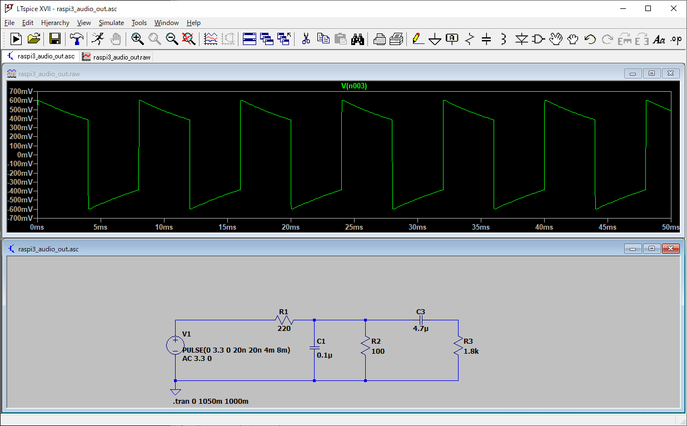Click the 25ms time axis label
Image resolution: width=687 pixels, height=426 pixels.
coord(354,227)
